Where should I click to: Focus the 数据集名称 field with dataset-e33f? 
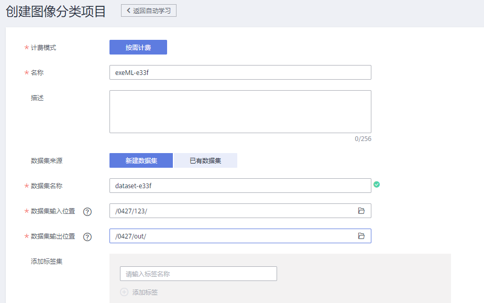(240, 186)
